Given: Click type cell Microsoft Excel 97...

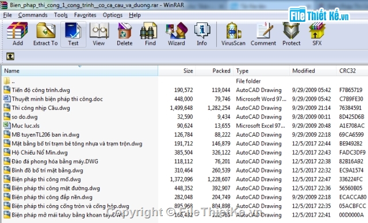Looking at the screenshot, I should [x=260, y=126].
